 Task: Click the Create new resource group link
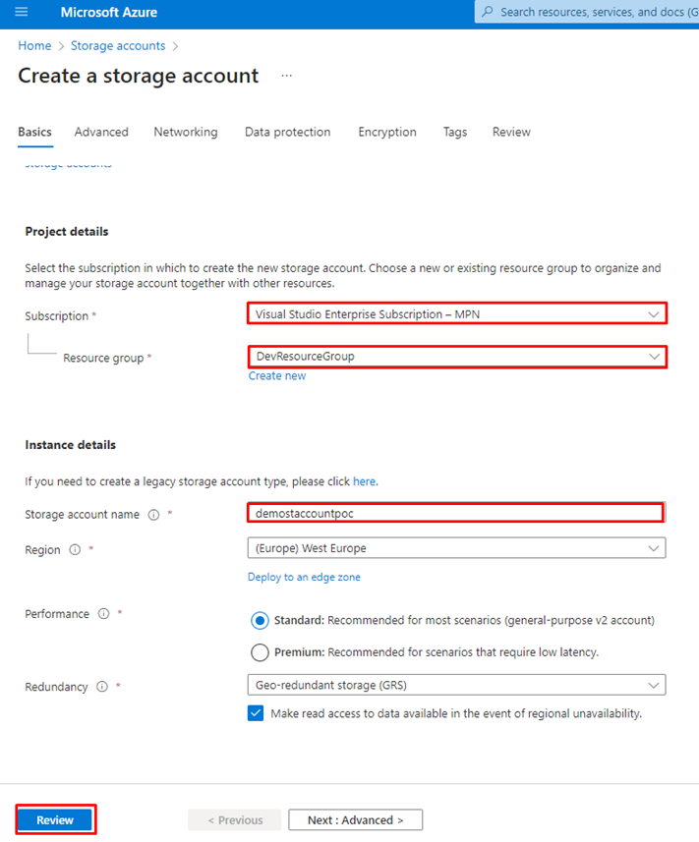click(277, 375)
